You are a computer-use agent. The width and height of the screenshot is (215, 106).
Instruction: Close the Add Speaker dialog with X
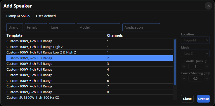pos(208,6)
